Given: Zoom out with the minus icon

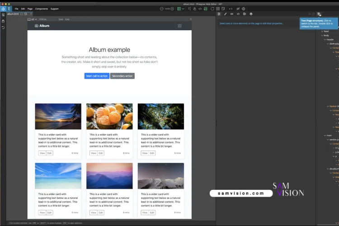Looking at the screenshot, I should (161, 9).
